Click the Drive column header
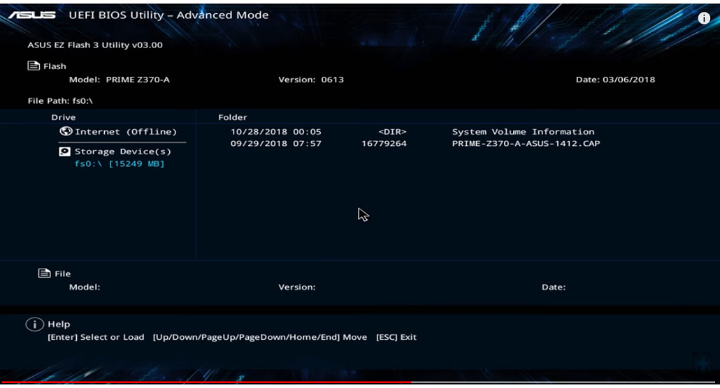Screen dimensions: 720x388 pyautogui.click(x=64, y=117)
